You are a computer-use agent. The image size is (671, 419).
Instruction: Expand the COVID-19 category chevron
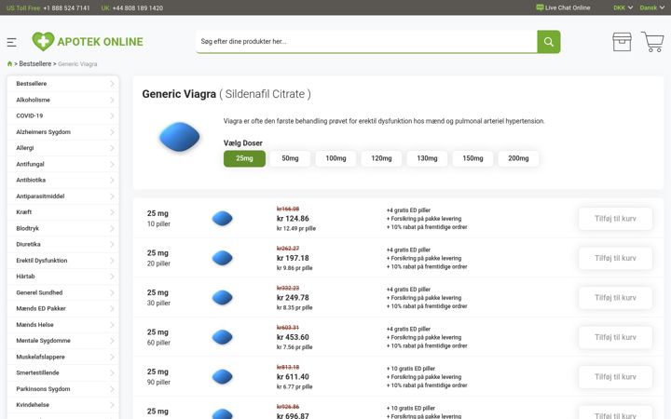pos(112,115)
